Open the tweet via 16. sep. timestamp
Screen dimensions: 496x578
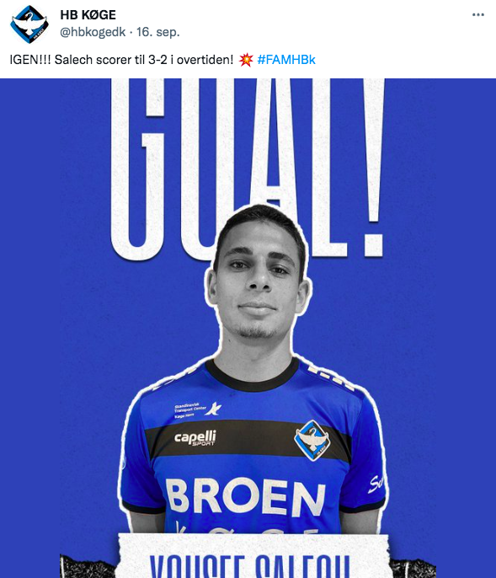click(158, 32)
